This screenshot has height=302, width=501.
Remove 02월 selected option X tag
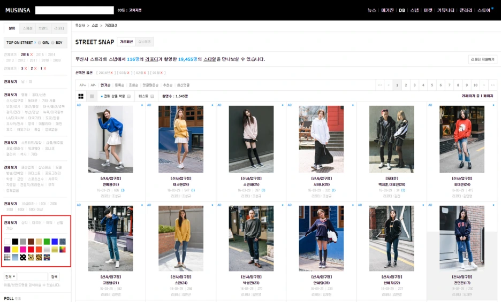[x=145, y=73]
